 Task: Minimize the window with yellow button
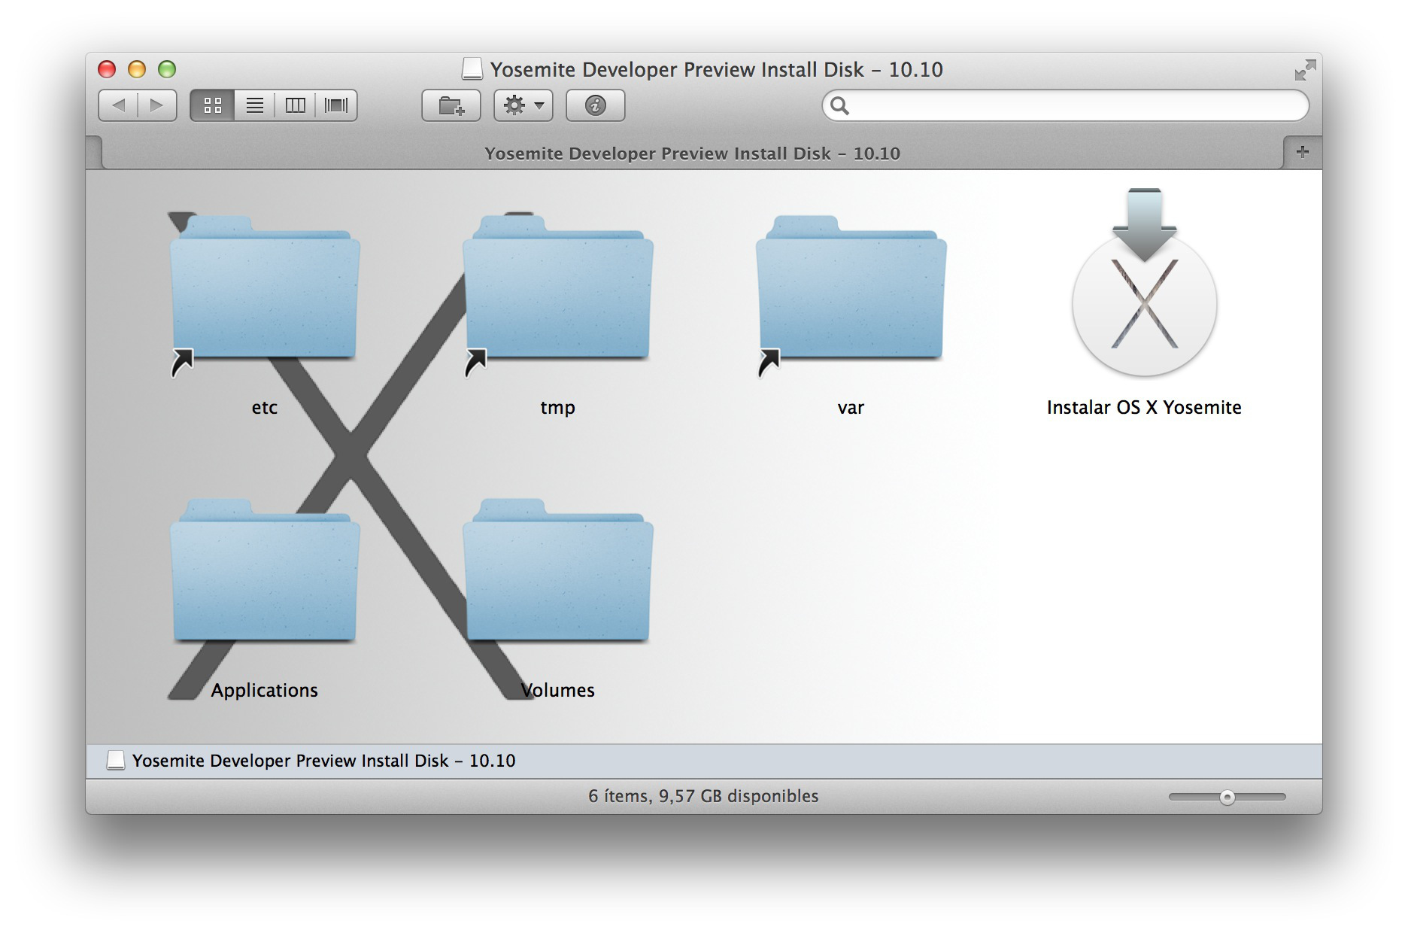tap(137, 69)
